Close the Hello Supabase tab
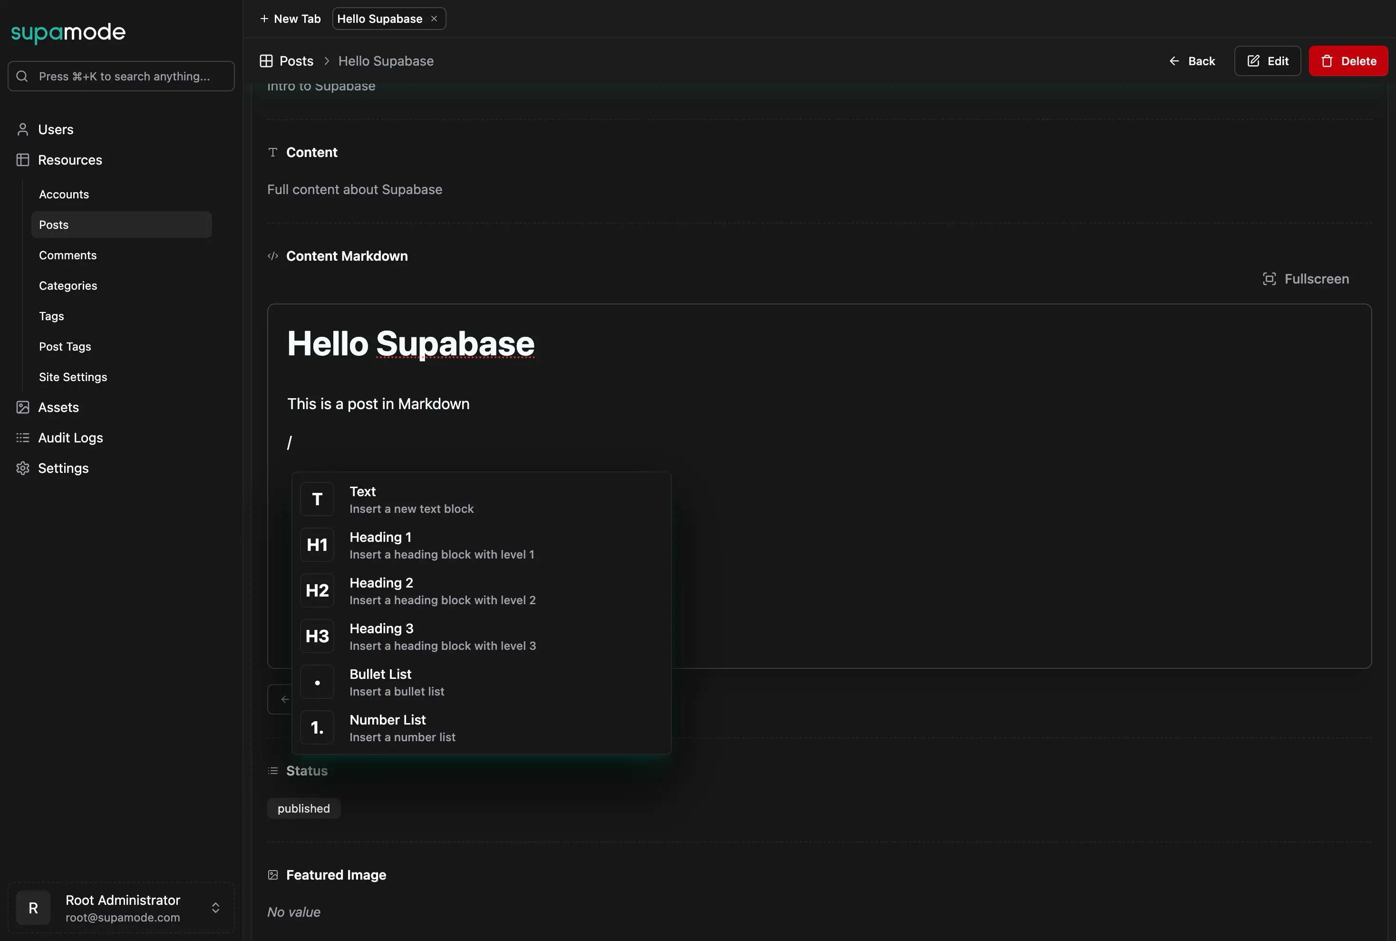The image size is (1396, 941). [434, 18]
